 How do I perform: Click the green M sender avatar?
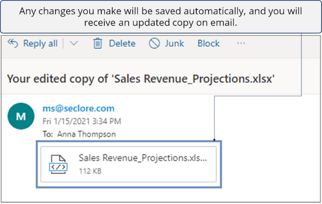coord(21,116)
